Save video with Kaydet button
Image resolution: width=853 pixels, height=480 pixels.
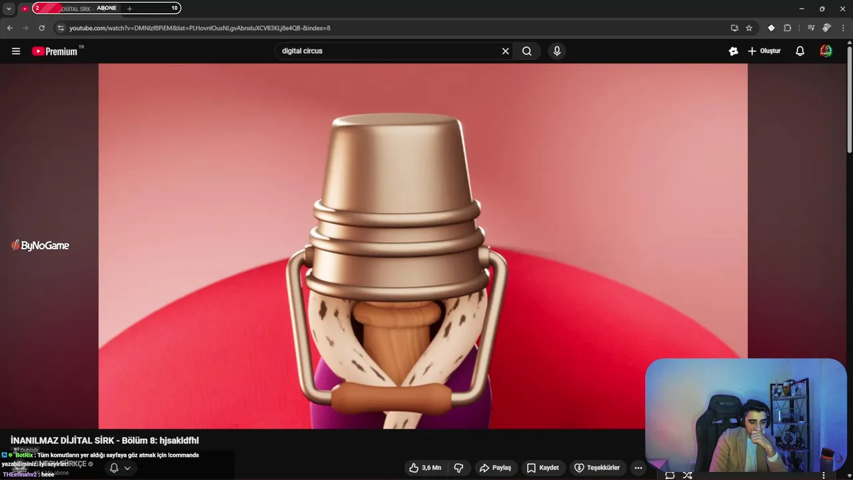click(542, 468)
